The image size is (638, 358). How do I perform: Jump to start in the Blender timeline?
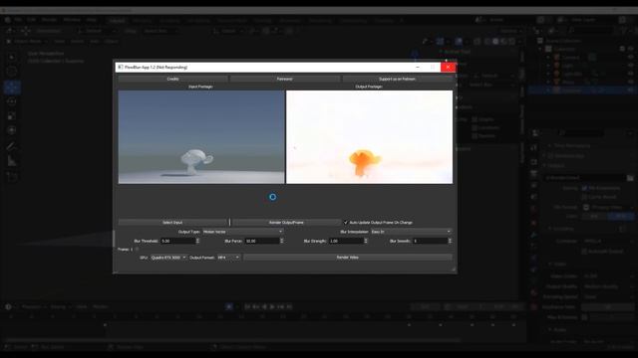coord(247,307)
